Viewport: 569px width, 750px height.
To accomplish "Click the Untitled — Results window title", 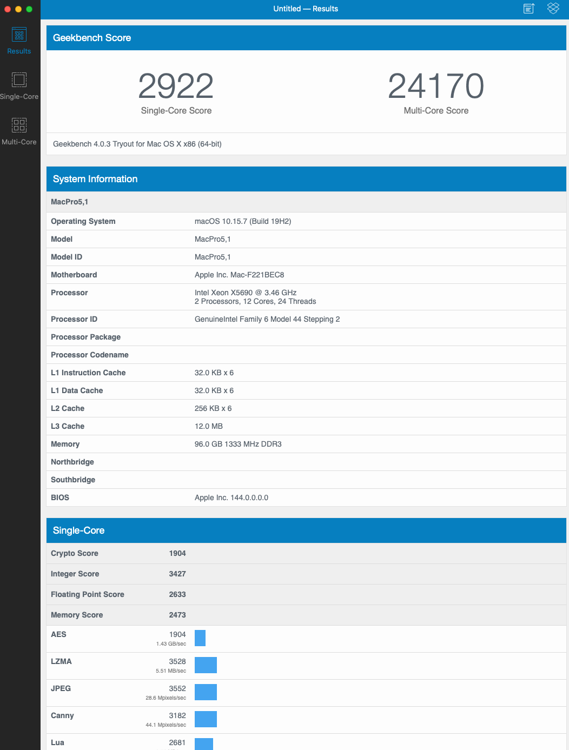I will [x=306, y=9].
